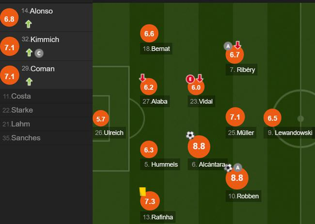Image resolution: width=315 pixels, height=224 pixels.
Task: Click the red substituted-off arrow above Ribéry
Action: [237, 45]
